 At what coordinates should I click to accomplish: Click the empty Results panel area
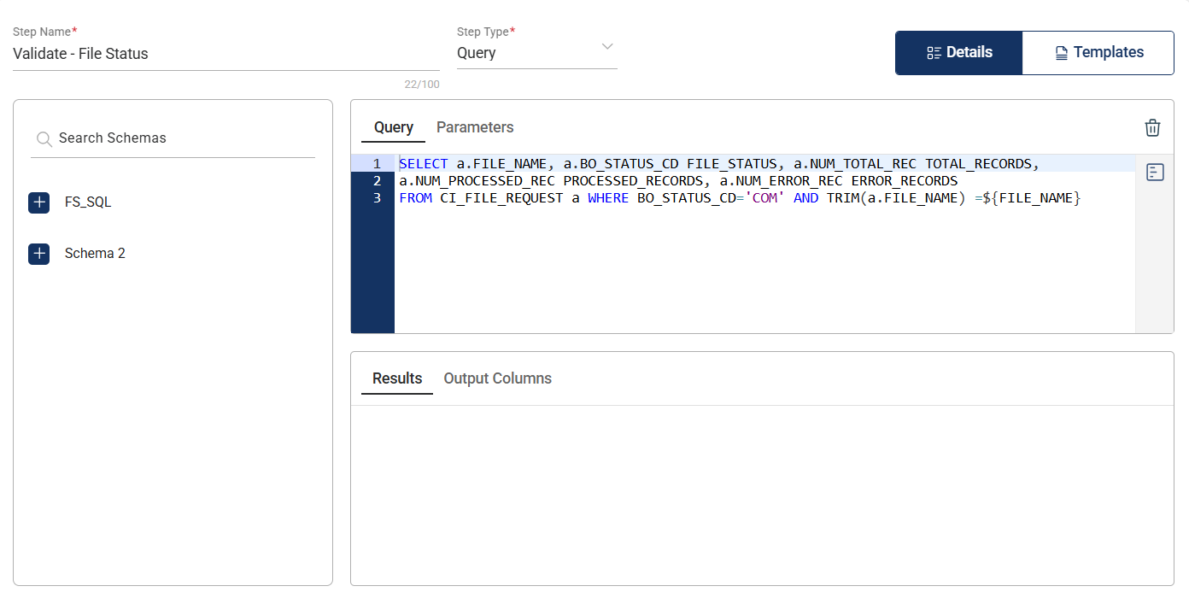(762, 494)
